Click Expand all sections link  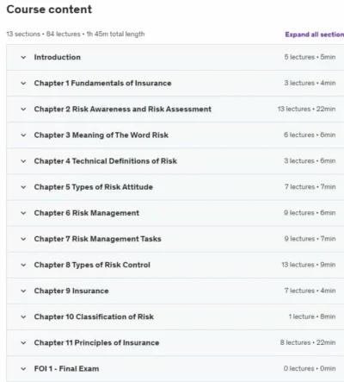[x=315, y=34]
